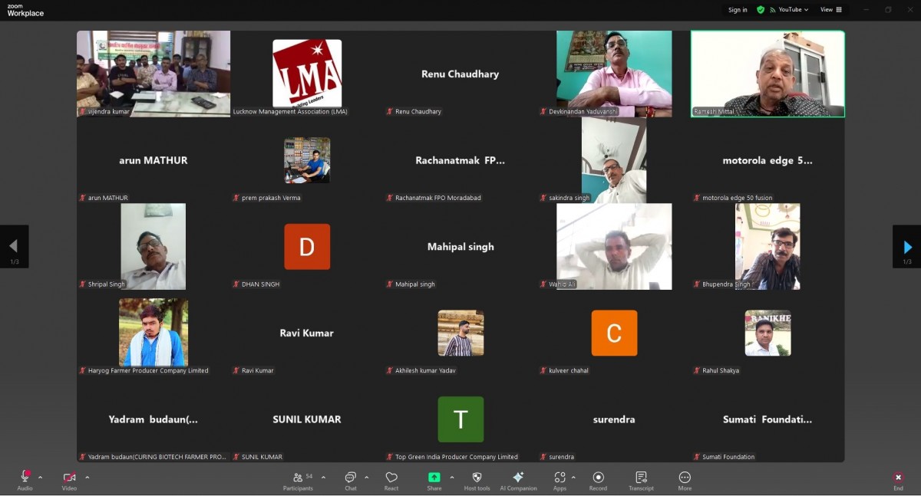Click the End meeting button
The width and height of the screenshot is (921, 496).
[898, 480]
